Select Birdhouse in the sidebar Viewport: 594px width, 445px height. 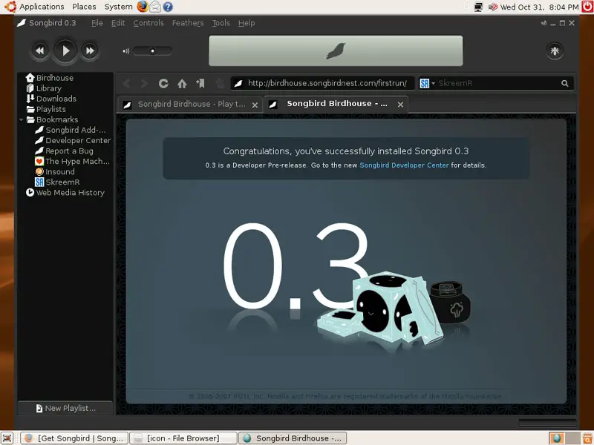point(54,78)
